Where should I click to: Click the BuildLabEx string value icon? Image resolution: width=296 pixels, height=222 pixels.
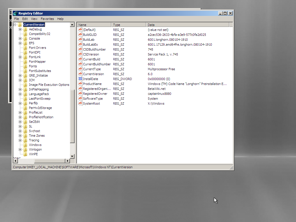(x=80, y=45)
